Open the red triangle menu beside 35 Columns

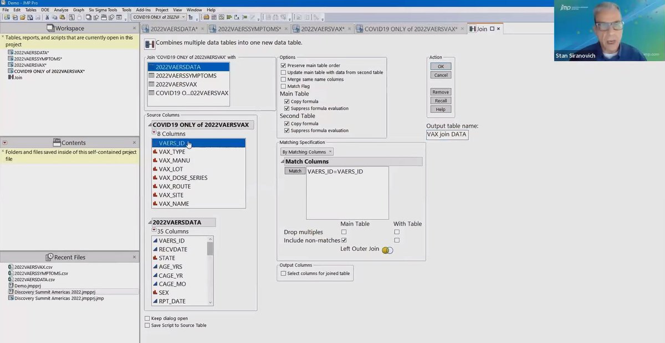[x=154, y=231]
